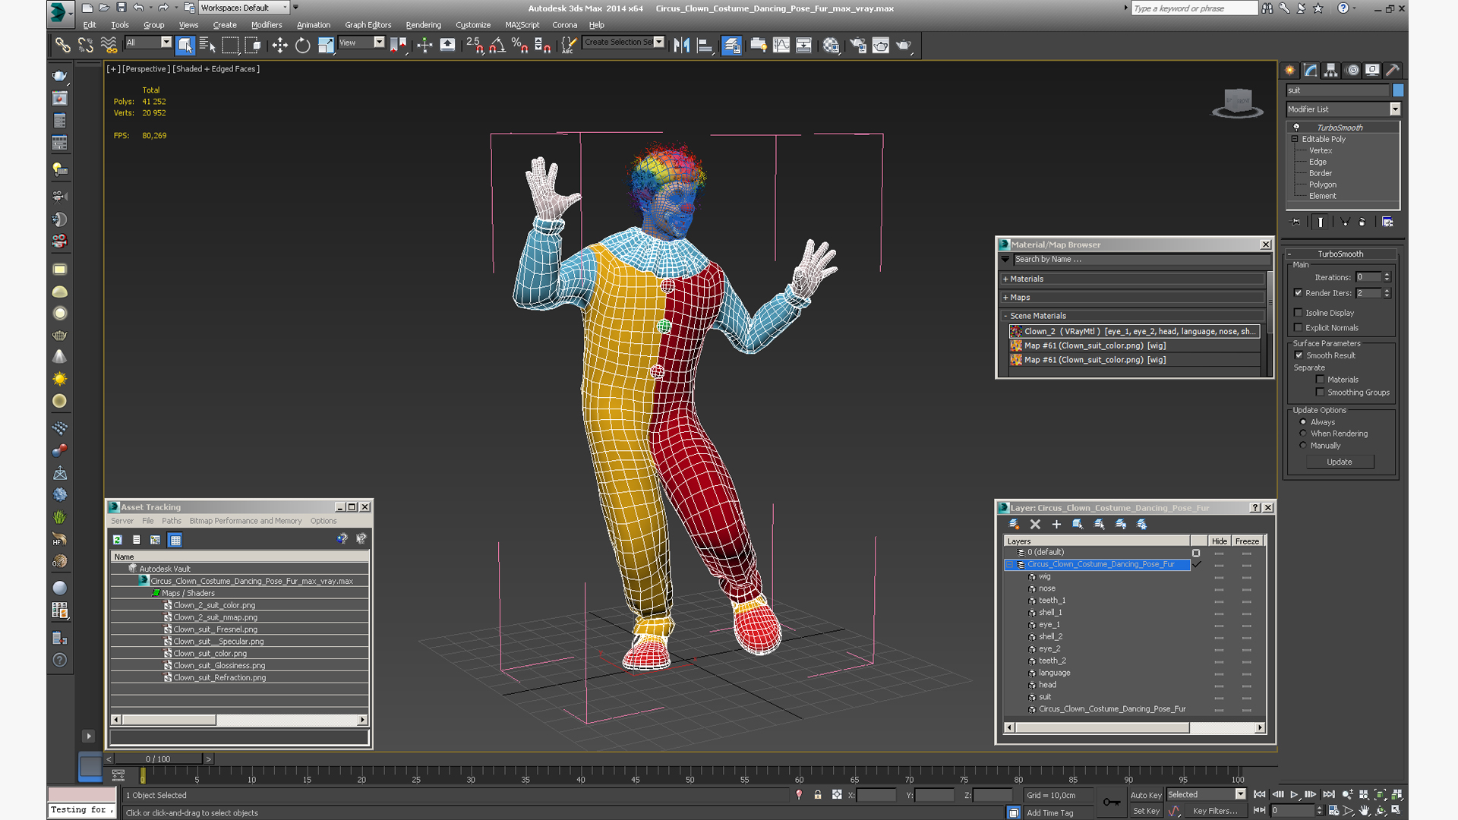This screenshot has height=820, width=1458.
Task: Open the Modify command panel tab
Action: point(1311,70)
